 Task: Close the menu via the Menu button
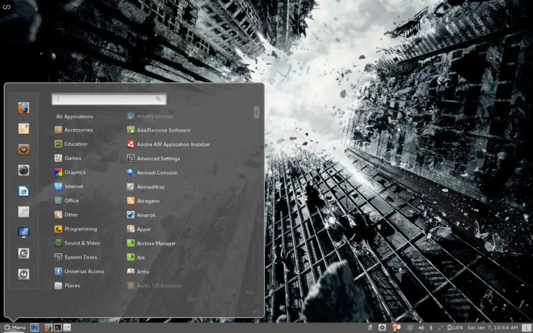pos(14,328)
